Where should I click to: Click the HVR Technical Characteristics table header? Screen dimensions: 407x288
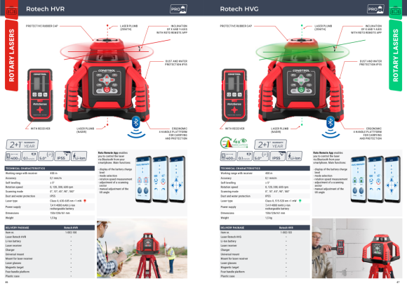pyautogui.click(x=50, y=169)
